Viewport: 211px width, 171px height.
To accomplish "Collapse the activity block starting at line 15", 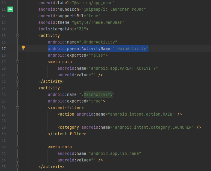I will [17, 36].
